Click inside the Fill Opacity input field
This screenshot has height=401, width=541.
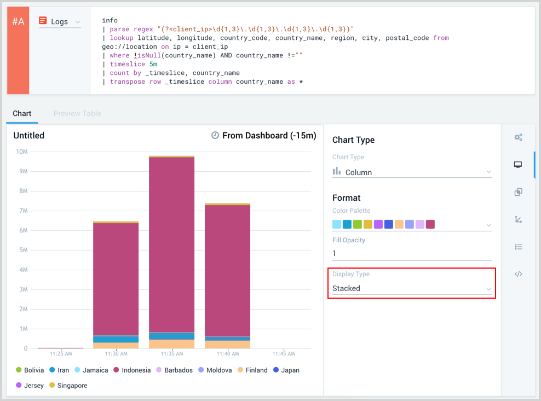pyautogui.click(x=412, y=253)
